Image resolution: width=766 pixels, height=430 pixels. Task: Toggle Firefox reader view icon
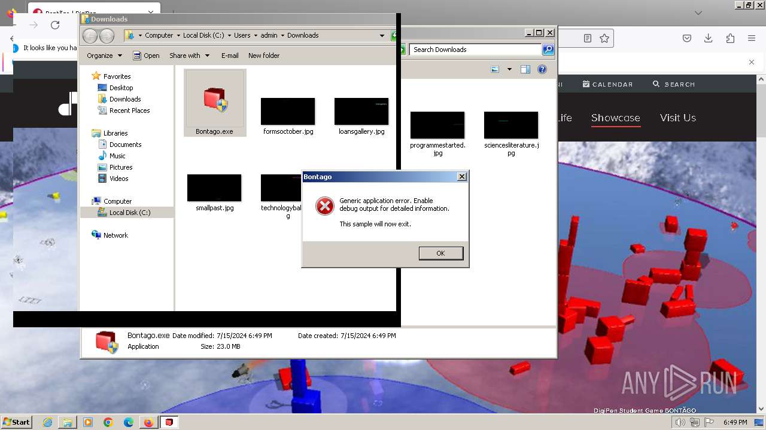pos(588,38)
